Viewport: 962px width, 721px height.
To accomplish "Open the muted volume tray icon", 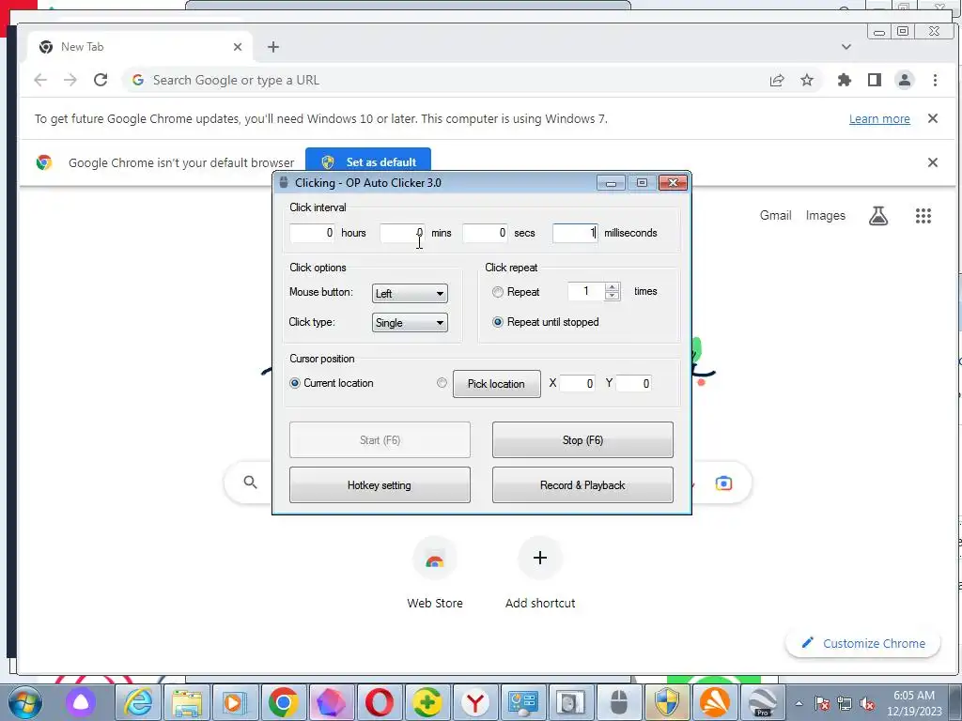I will 867,704.
